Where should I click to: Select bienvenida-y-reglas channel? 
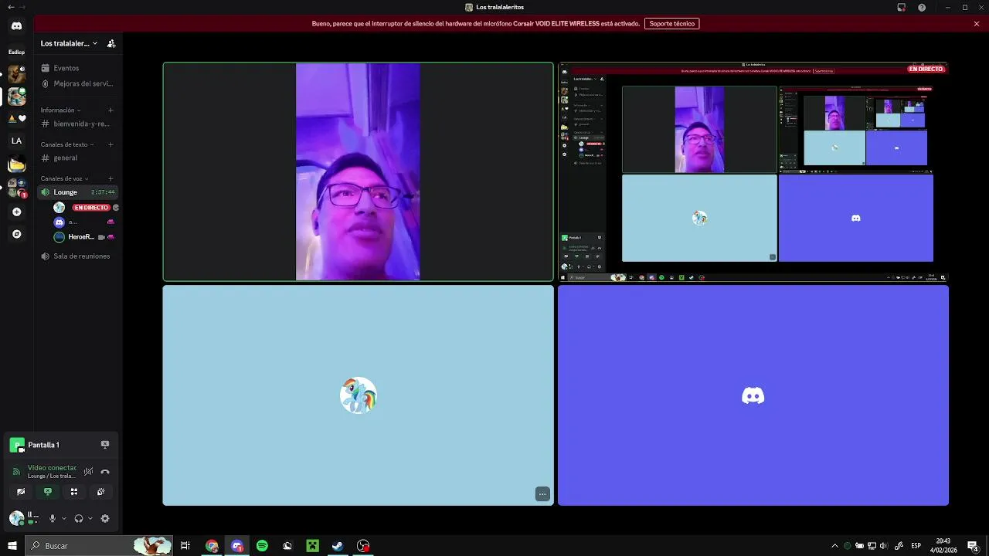(x=78, y=124)
